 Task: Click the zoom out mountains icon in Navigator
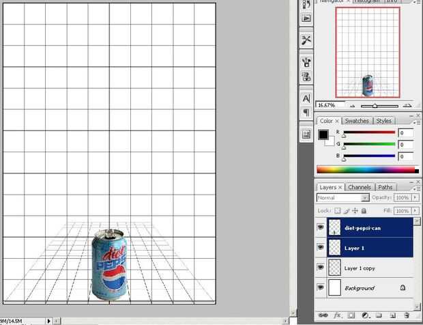point(352,106)
